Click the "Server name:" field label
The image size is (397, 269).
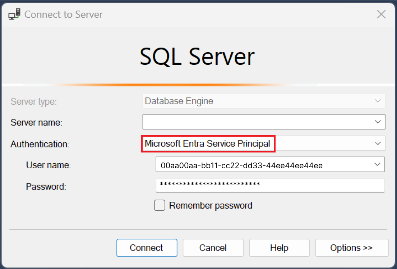(x=36, y=123)
